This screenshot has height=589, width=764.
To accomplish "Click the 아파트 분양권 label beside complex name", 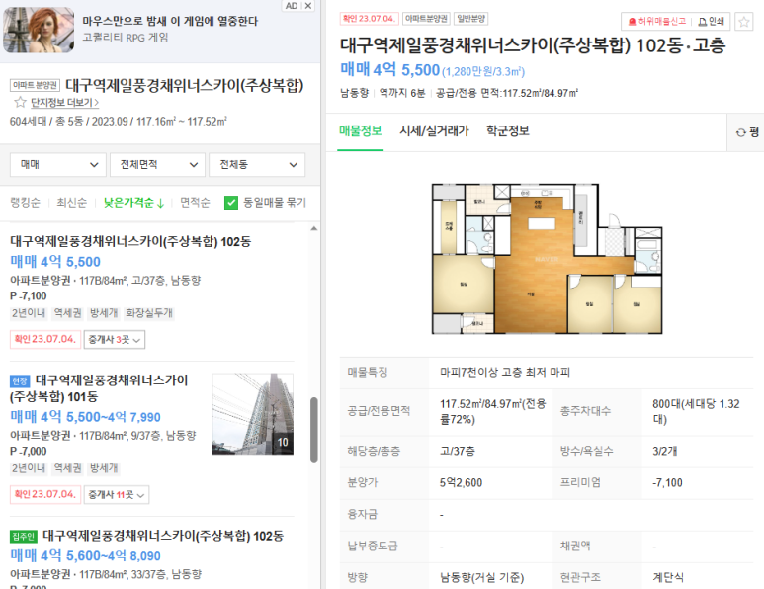I will [35, 85].
